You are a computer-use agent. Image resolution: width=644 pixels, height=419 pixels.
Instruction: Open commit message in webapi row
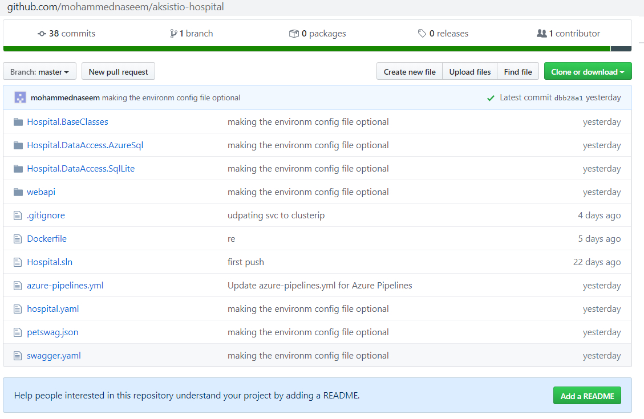point(308,192)
